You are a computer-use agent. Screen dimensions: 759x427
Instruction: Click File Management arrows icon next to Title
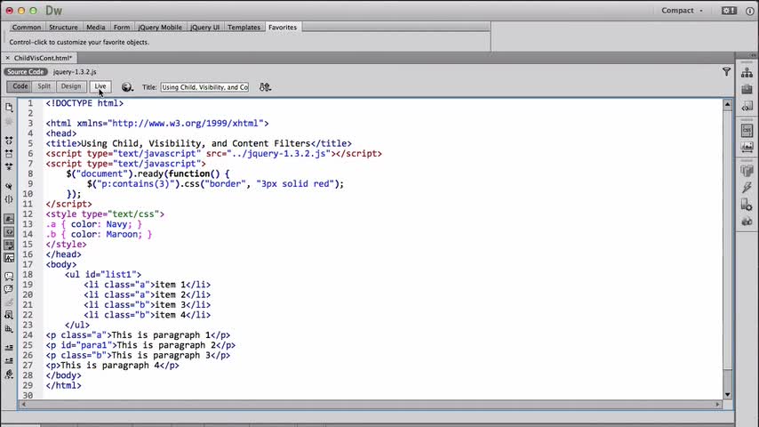click(265, 87)
